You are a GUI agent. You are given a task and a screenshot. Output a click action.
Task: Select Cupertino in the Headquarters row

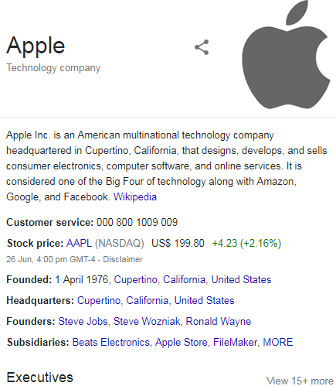tap(99, 301)
